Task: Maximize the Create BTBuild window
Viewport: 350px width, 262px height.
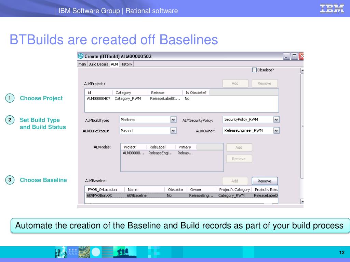Action: [x=294, y=56]
